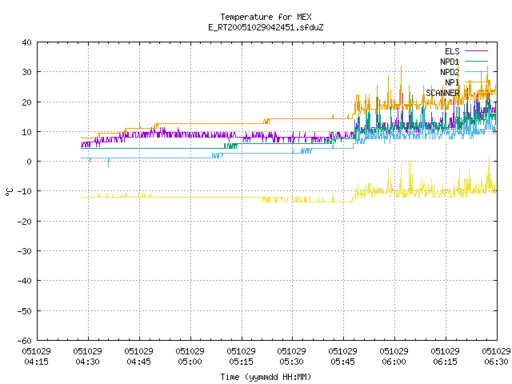Click the °C y-axis unit label
This screenshot has height=384, width=512.
point(9,192)
